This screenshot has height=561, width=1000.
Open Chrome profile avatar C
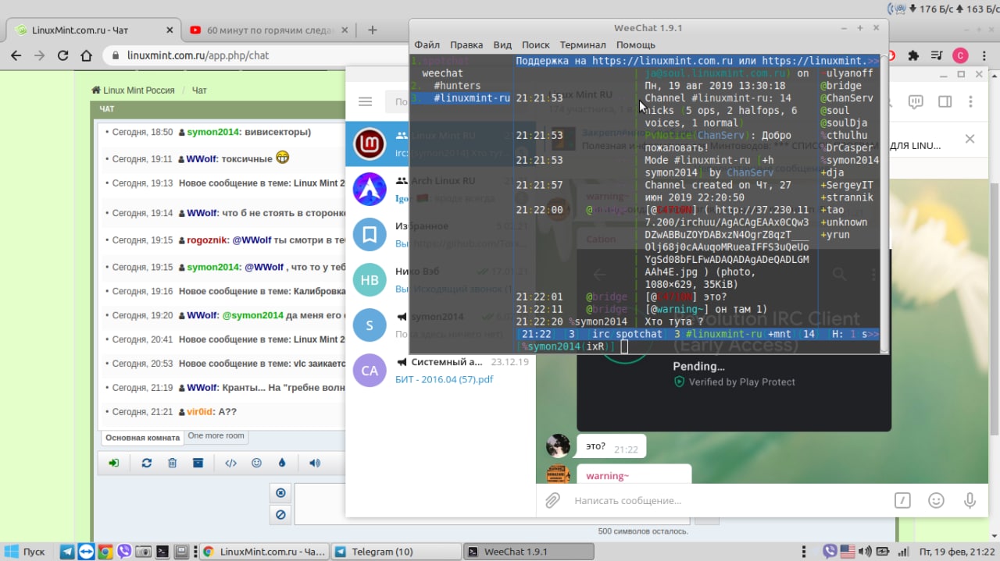coord(960,55)
